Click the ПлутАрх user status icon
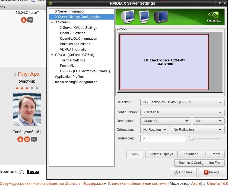The height and width of the screenshot is (187, 228). click(x=15, y=74)
